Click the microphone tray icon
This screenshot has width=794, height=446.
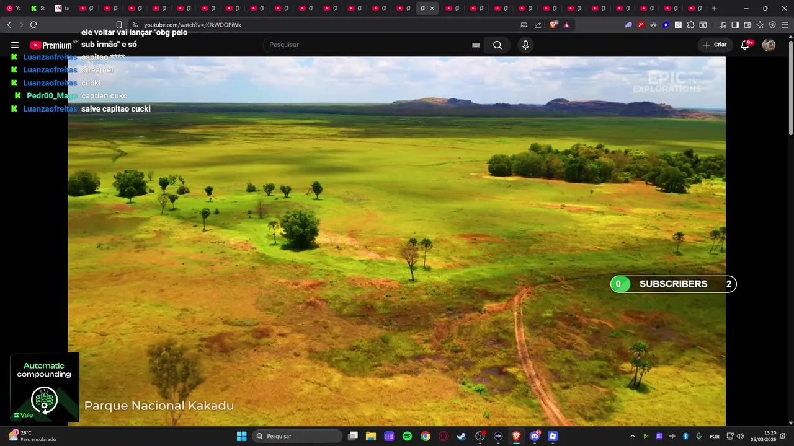[699, 436]
